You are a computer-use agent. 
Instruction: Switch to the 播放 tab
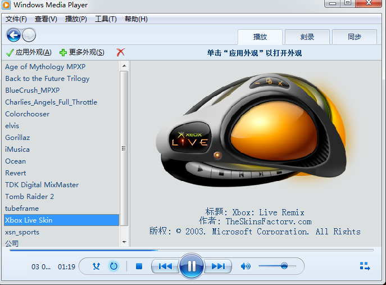[x=260, y=37]
